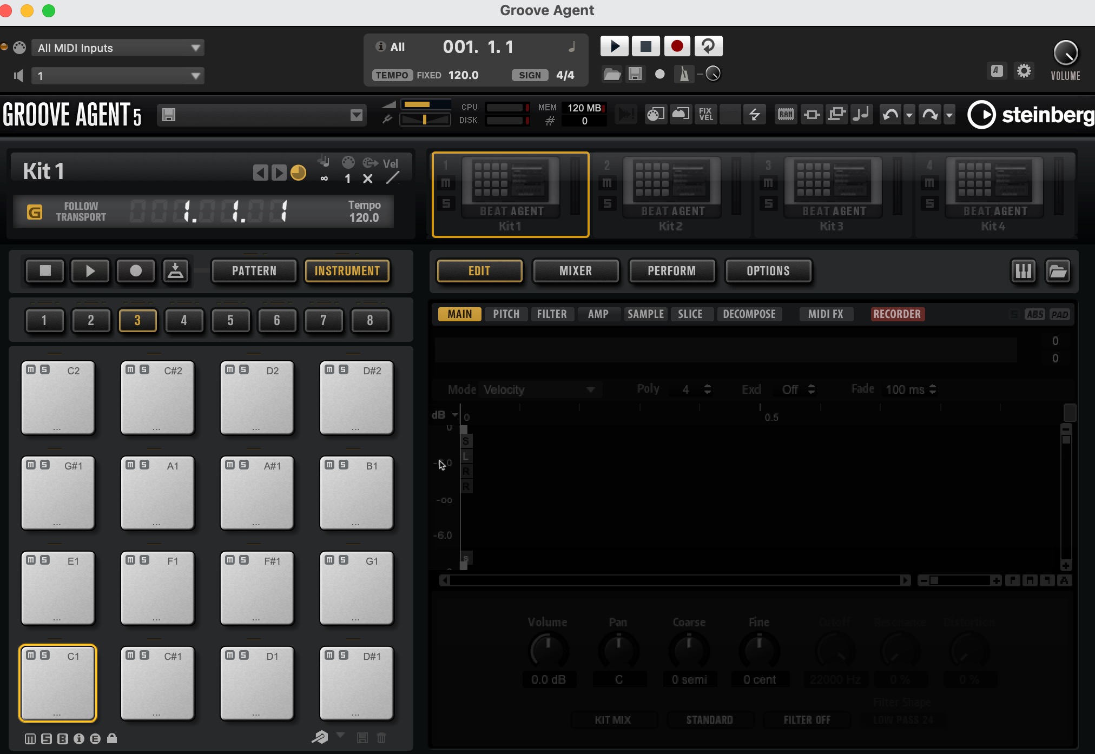Viewport: 1095px width, 754px height.
Task: Click the master VOLUME knob
Action: pos(1066,53)
